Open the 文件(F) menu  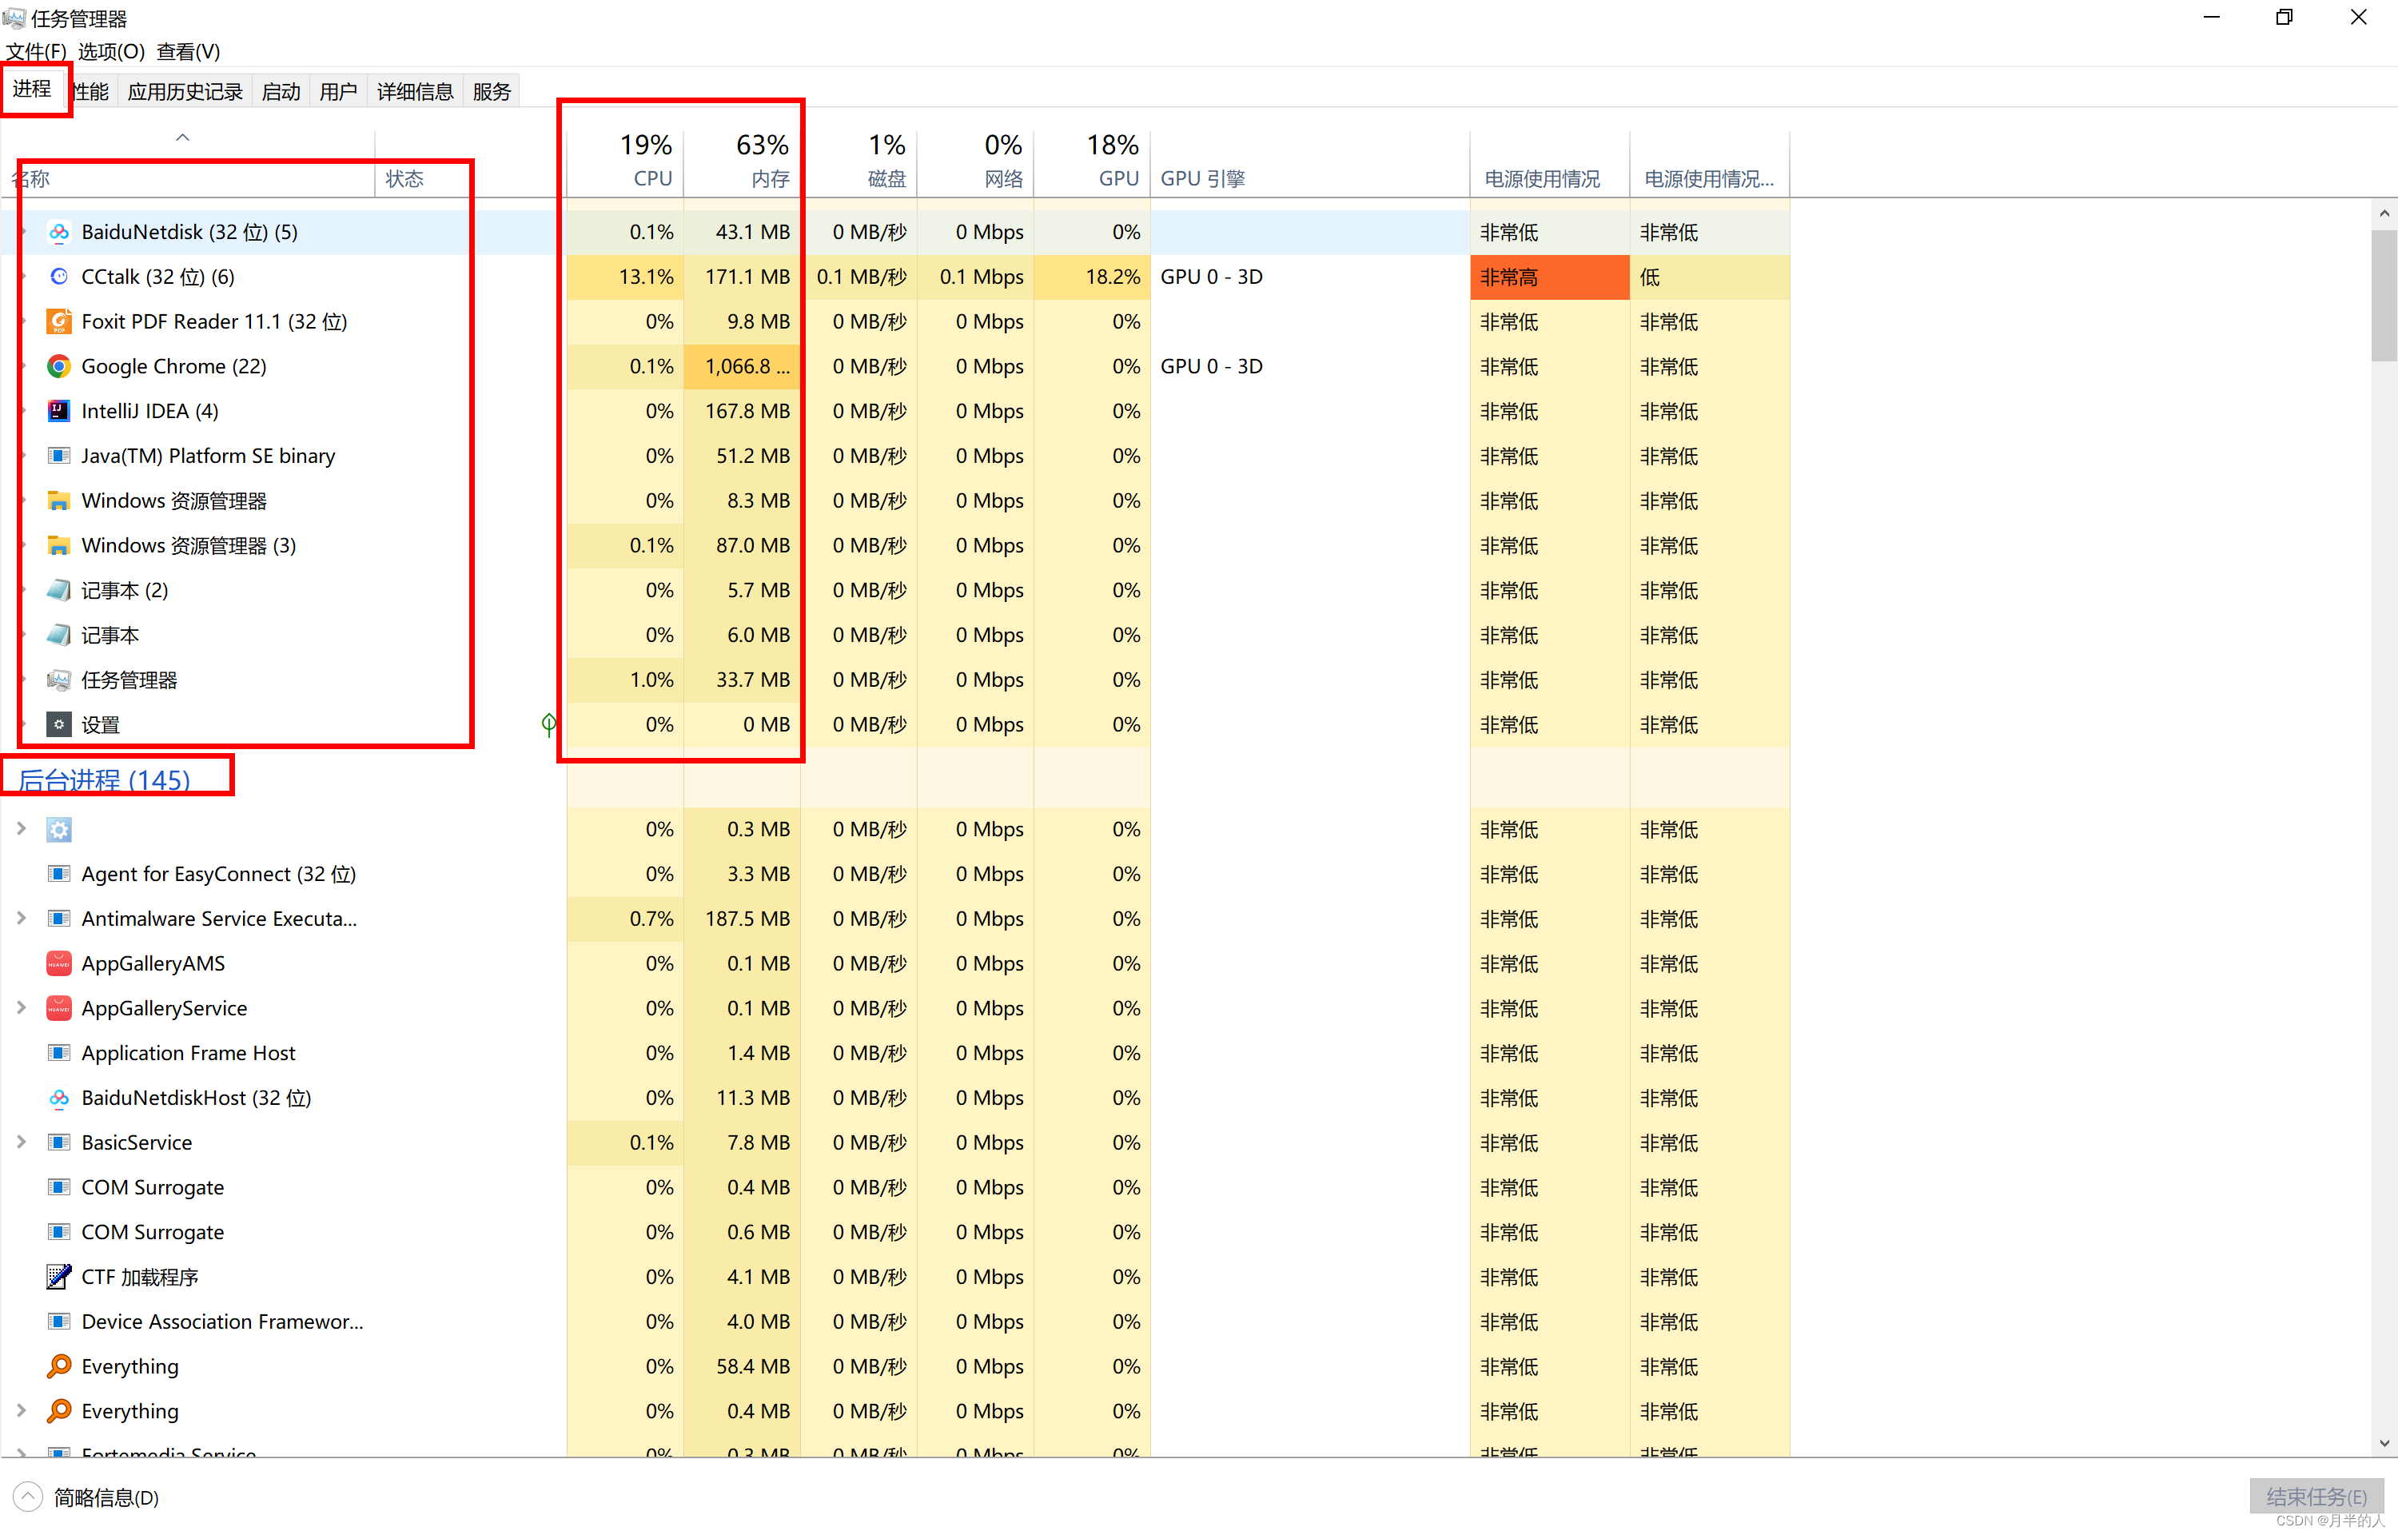pos(36,51)
